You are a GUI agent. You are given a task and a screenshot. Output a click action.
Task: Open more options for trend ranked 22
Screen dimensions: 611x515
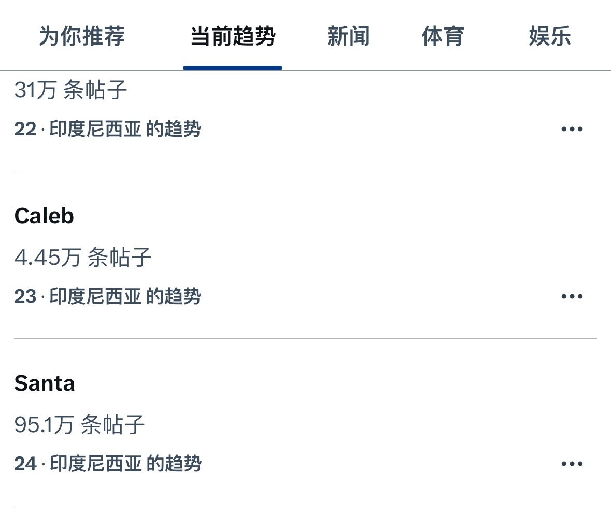[572, 129]
